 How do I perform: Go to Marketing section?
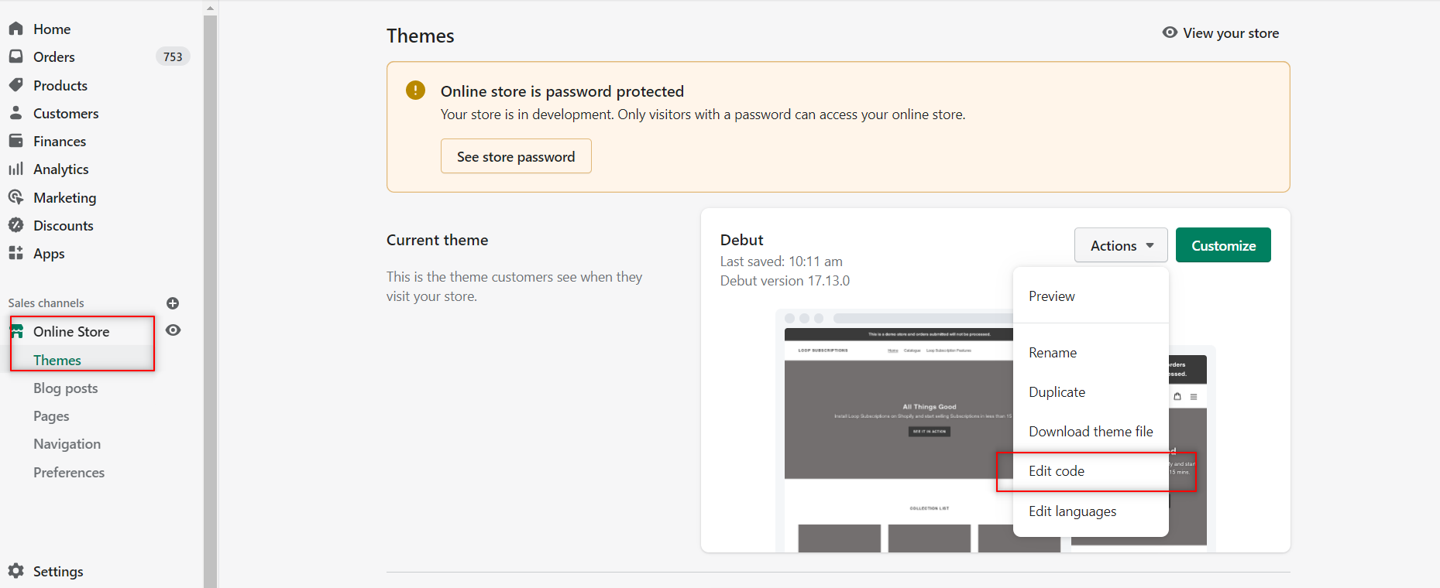[x=65, y=197]
